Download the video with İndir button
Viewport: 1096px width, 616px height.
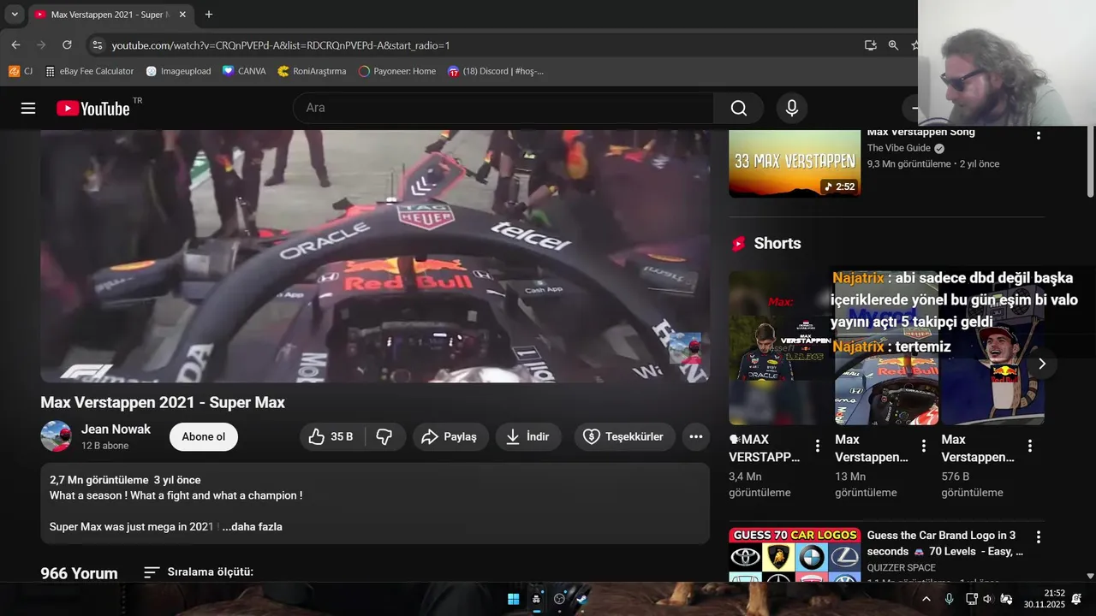pyautogui.click(x=528, y=436)
